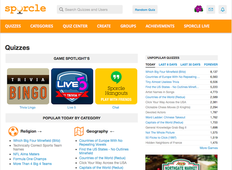Screen dimensions: 232x170
Task: Open the CATEGORIES menu
Action: (42, 26)
